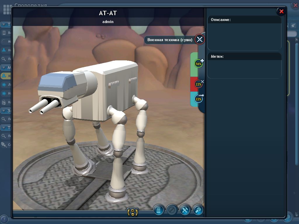Open AT-AT in the editor via hammer-and-brush icon
299x224 pixels.
tap(185, 210)
